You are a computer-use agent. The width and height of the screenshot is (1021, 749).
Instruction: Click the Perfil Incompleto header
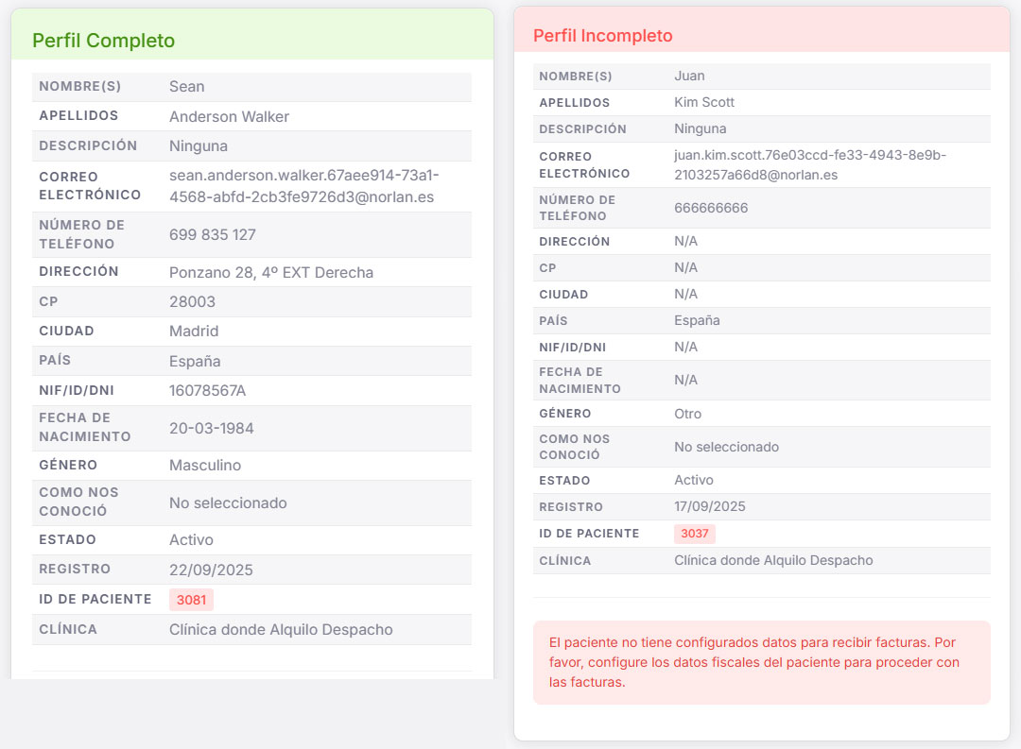[x=603, y=36]
